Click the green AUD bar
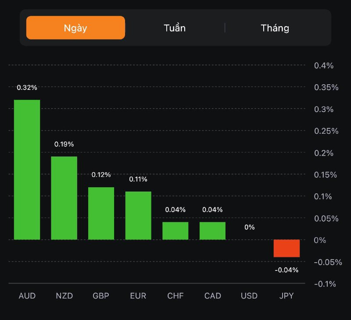The width and height of the screenshot is (351, 320). point(27,170)
